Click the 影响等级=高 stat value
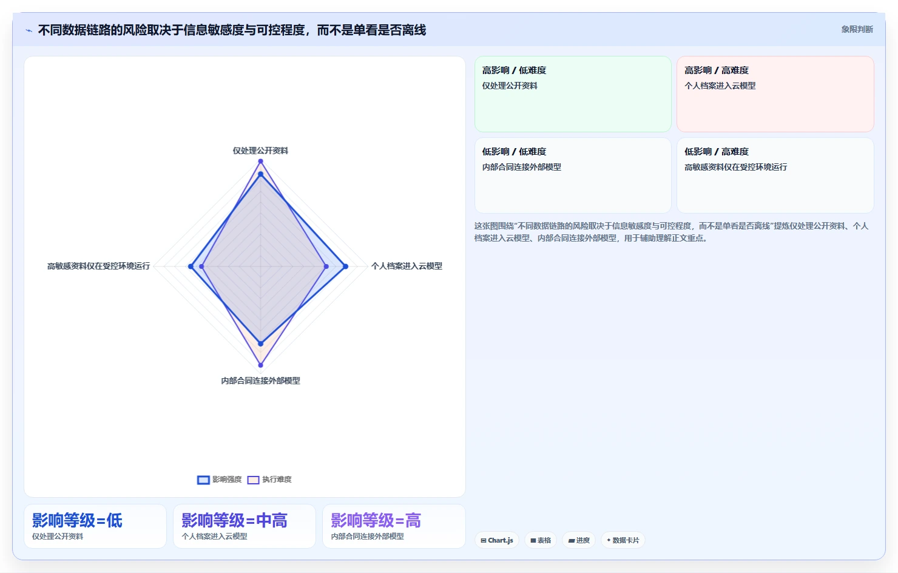Image resolution: width=898 pixels, height=573 pixels. click(x=376, y=520)
